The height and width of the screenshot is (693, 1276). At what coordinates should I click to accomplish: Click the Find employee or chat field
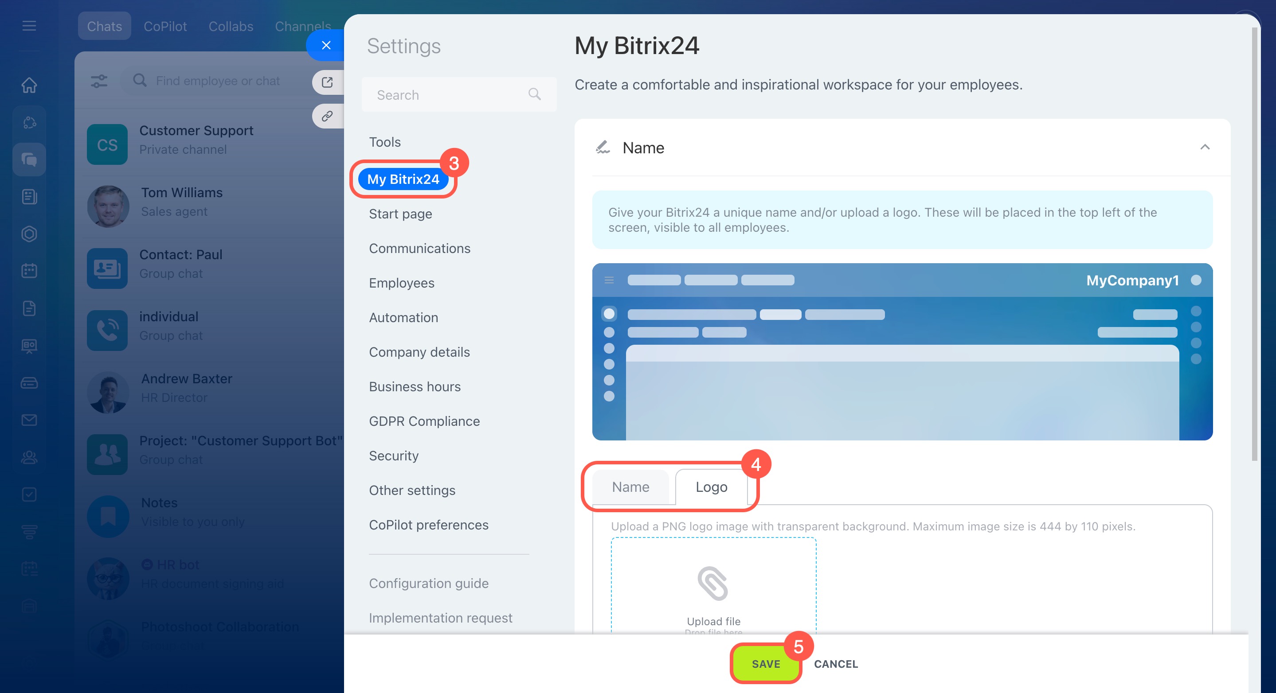(x=218, y=81)
